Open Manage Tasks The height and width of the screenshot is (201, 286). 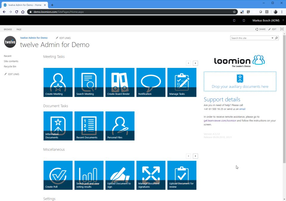pos(182,82)
